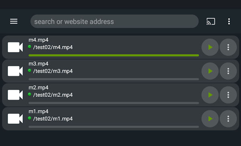Viewport: 241px width, 146px height.
Task: Click the camera icon beside m3.mp4
Action: tap(15, 71)
